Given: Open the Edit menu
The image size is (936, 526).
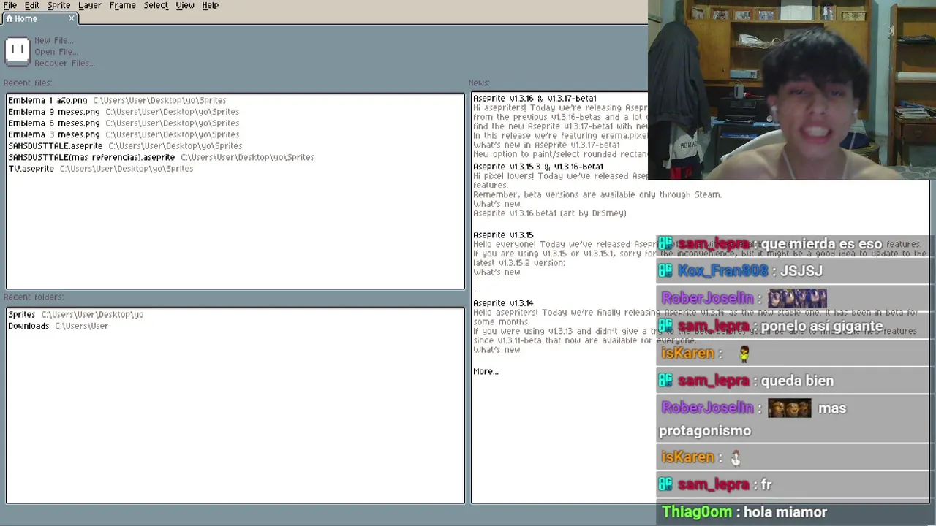Looking at the screenshot, I should pos(32,5).
